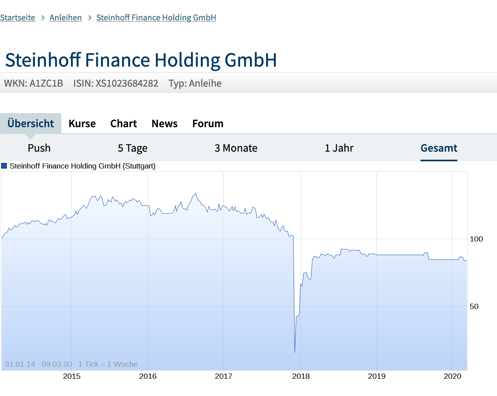Switch chart to 1 Jahr range
The height and width of the screenshot is (396, 497).
pyautogui.click(x=339, y=148)
